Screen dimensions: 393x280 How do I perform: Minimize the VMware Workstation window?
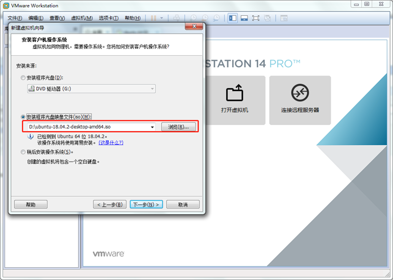(x=356, y=4)
